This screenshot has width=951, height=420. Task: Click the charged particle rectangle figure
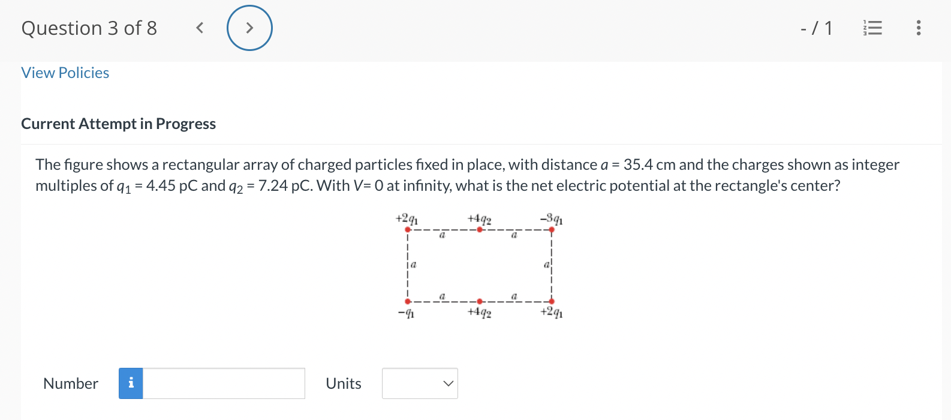479,264
